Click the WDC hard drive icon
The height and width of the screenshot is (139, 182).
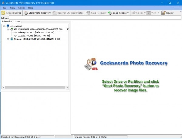(x=12, y=29)
